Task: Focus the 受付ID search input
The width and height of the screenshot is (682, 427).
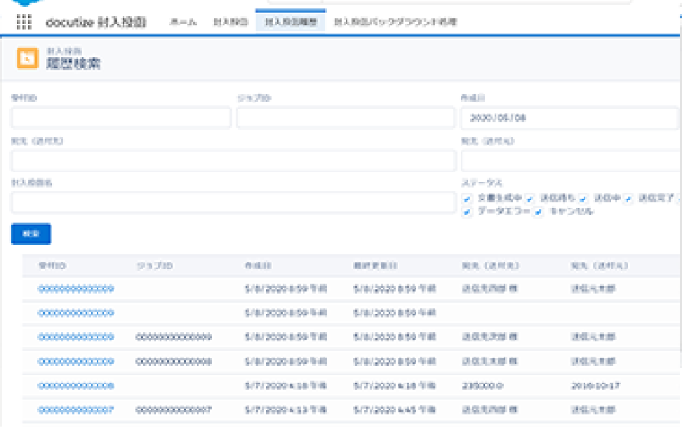Action: point(121,118)
